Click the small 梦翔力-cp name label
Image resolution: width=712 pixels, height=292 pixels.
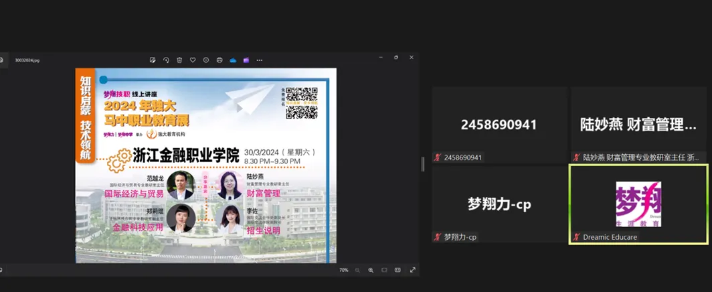[x=460, y=237]
